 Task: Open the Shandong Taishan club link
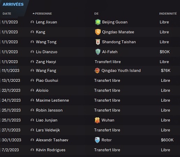click(119, 42)
